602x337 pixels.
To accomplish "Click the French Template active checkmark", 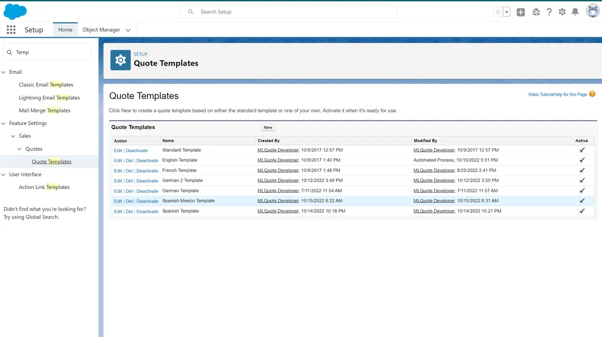I will 582,170.
